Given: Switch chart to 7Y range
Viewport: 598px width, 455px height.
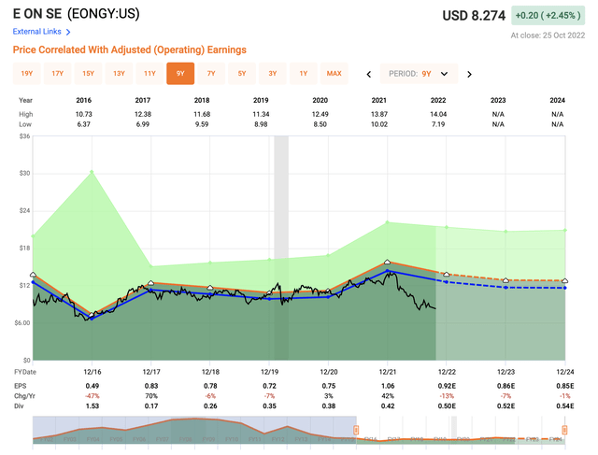Looking at the screenshot, I should coord(211,74).
